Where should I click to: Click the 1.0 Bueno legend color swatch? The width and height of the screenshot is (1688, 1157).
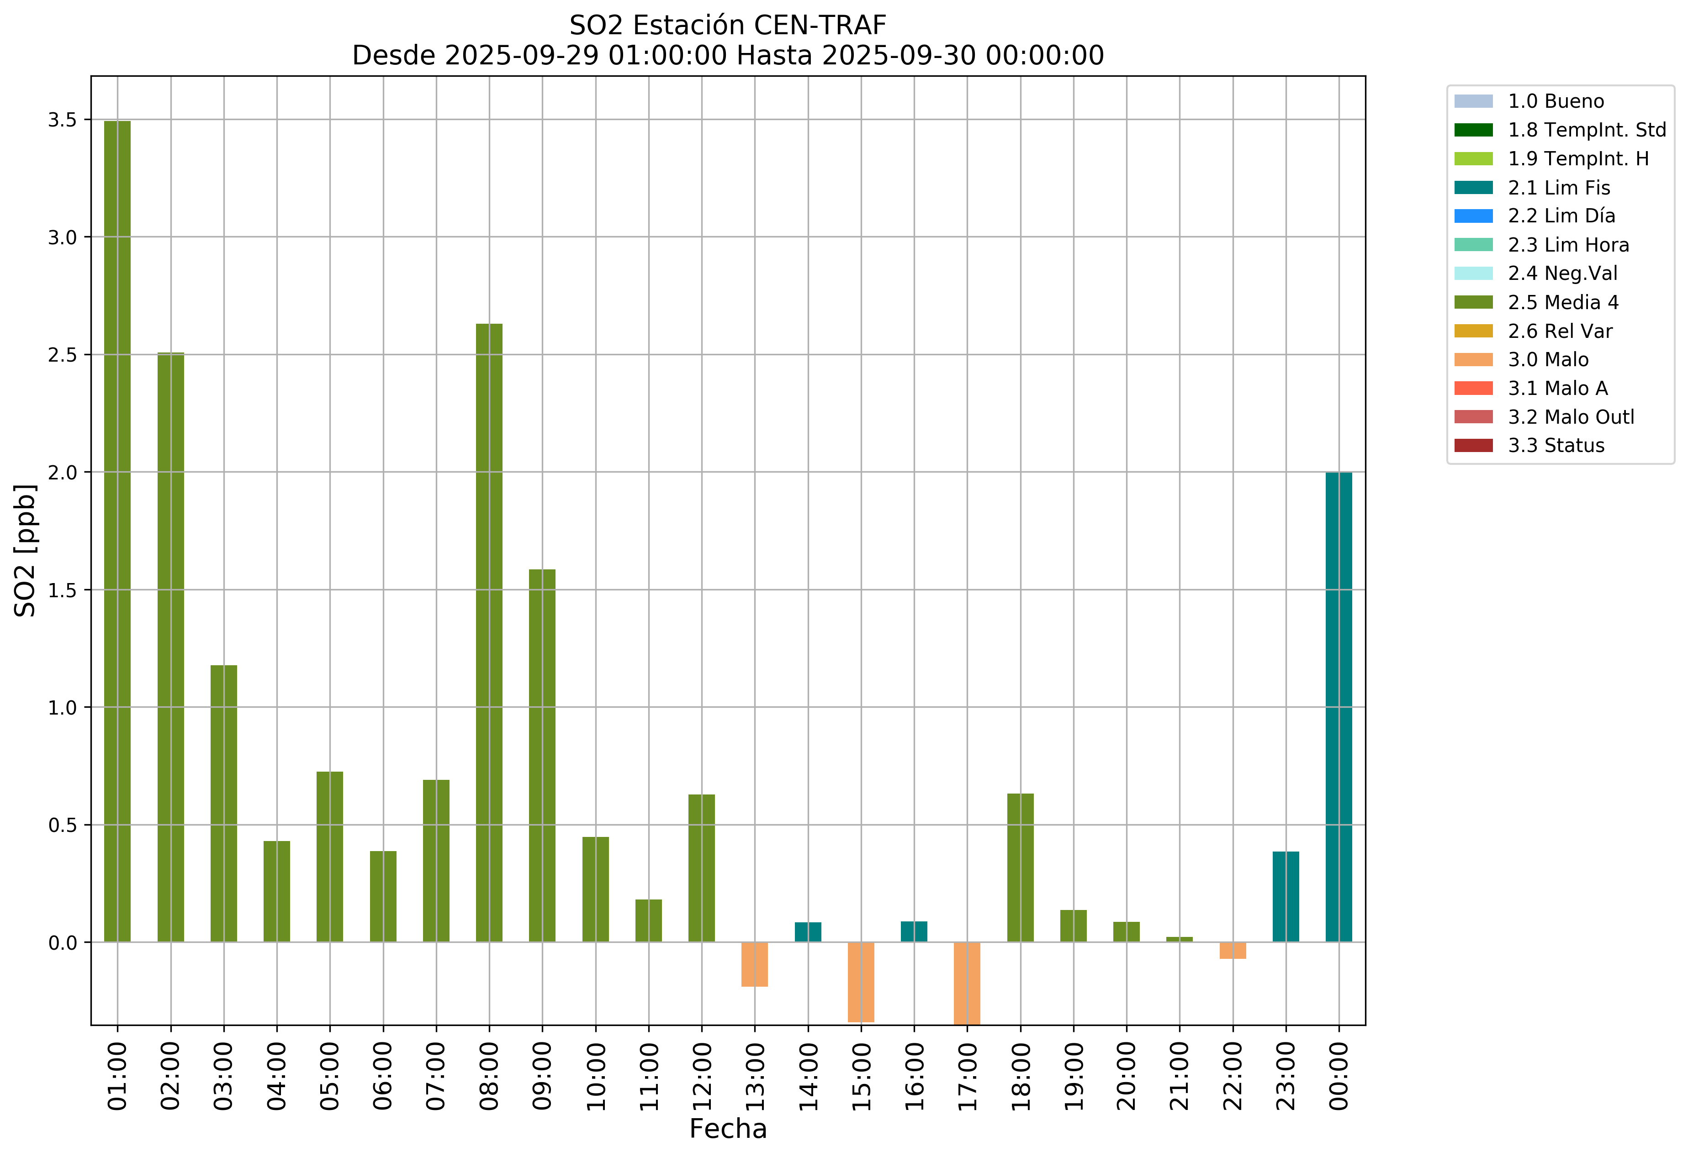tap(1473, 102)
